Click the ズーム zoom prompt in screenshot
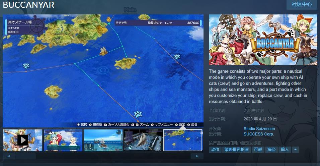The height and width of the screenshot is (166, 320). pyautogui.click(x=140, y=124)
